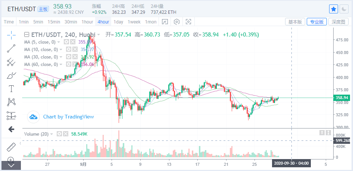Remove the MA (60, close, 0) indicator
Viewport: 353px width, 171px height.
coord(75,64)
